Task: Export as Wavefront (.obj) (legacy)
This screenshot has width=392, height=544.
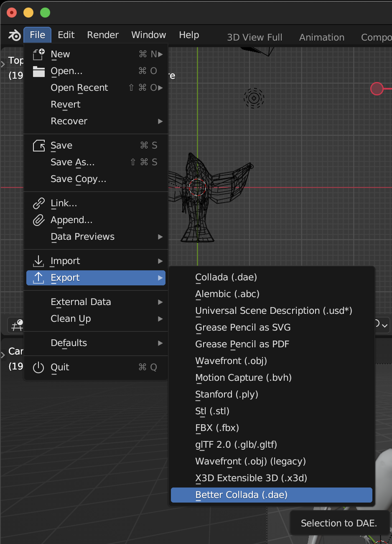Action: (272, 462)
